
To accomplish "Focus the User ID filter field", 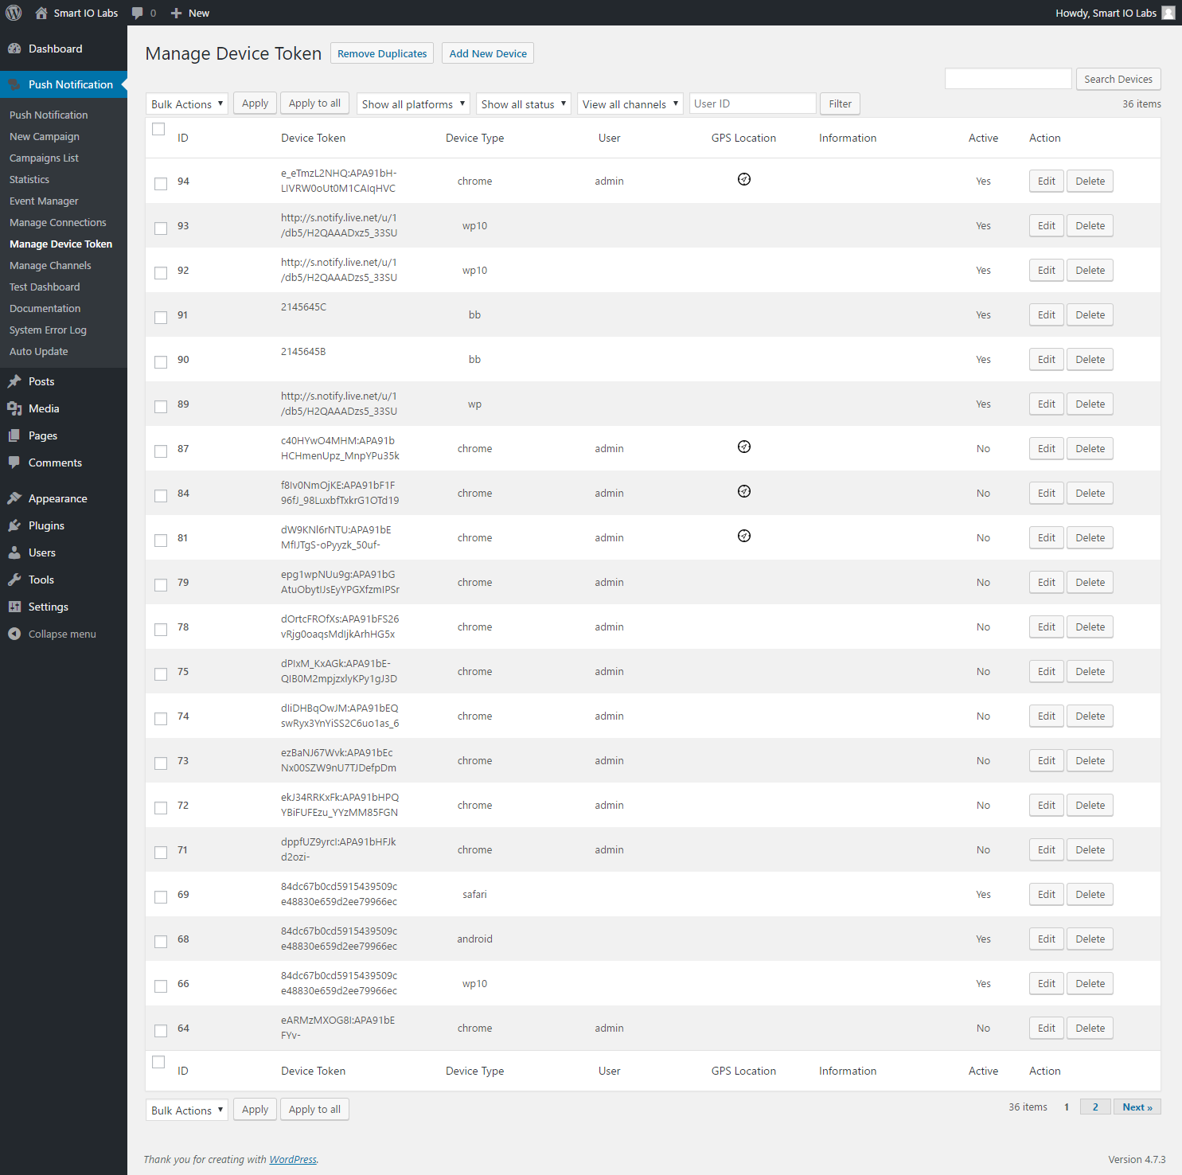I will pos(752,103).
